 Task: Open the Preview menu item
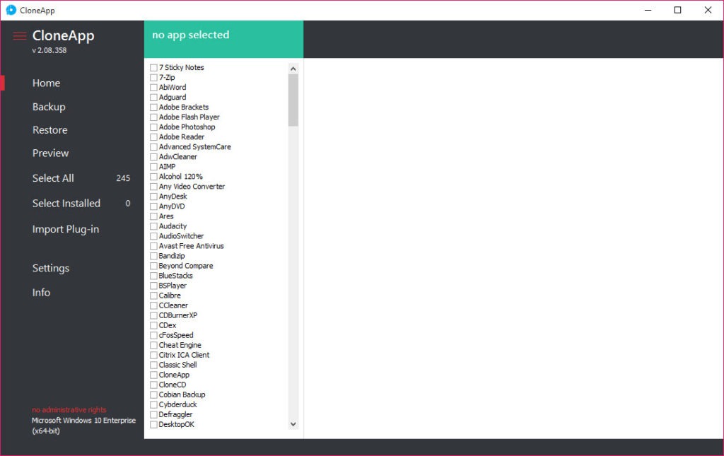pos(50,153)
